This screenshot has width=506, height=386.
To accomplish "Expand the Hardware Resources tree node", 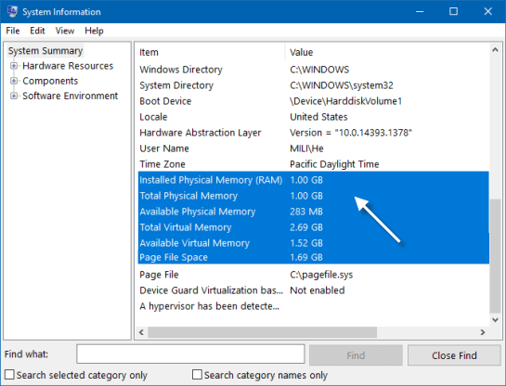I will tap(14, 66).
